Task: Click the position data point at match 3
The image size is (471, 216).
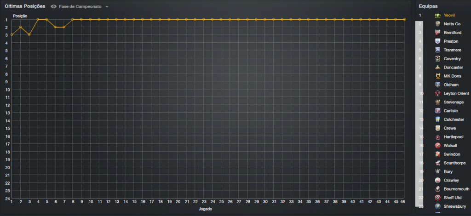Action: [x=29, y=34]
